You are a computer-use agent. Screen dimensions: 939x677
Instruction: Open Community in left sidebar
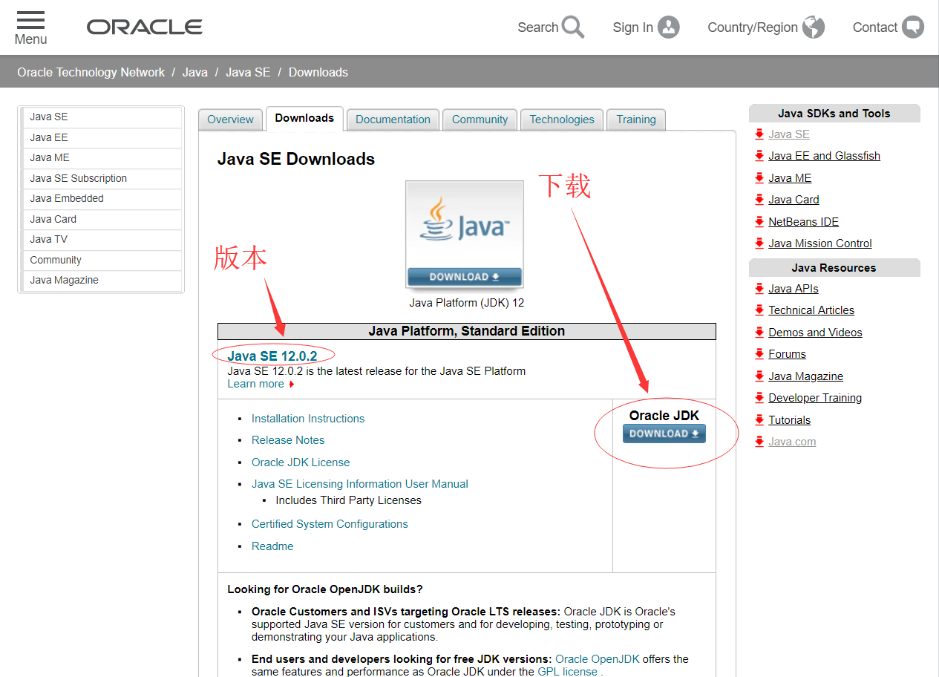(102, 260)
